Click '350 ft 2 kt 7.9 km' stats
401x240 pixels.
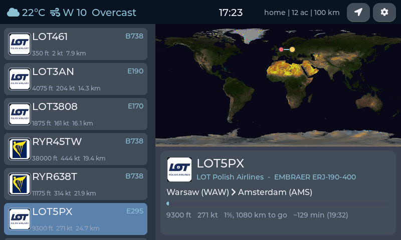pos(59,53)
